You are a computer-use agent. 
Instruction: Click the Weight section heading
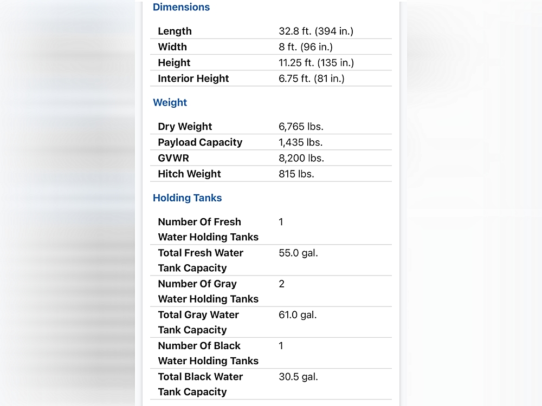point(170,102)
